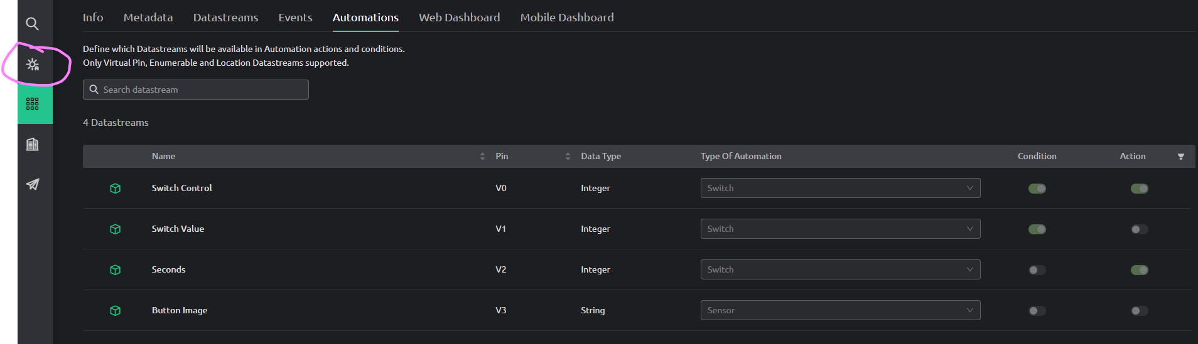Switch to the Datastreams tab
Image resolution: width=1198 pixels, height=344 pixels.
click(x=225, y=18)
